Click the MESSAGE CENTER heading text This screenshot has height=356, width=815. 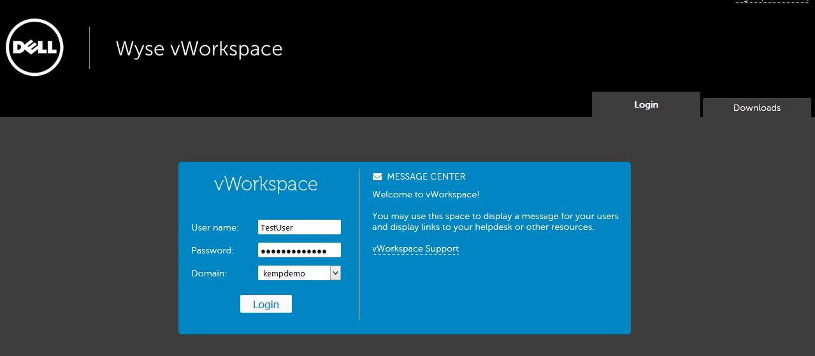(x=426, y=176)
